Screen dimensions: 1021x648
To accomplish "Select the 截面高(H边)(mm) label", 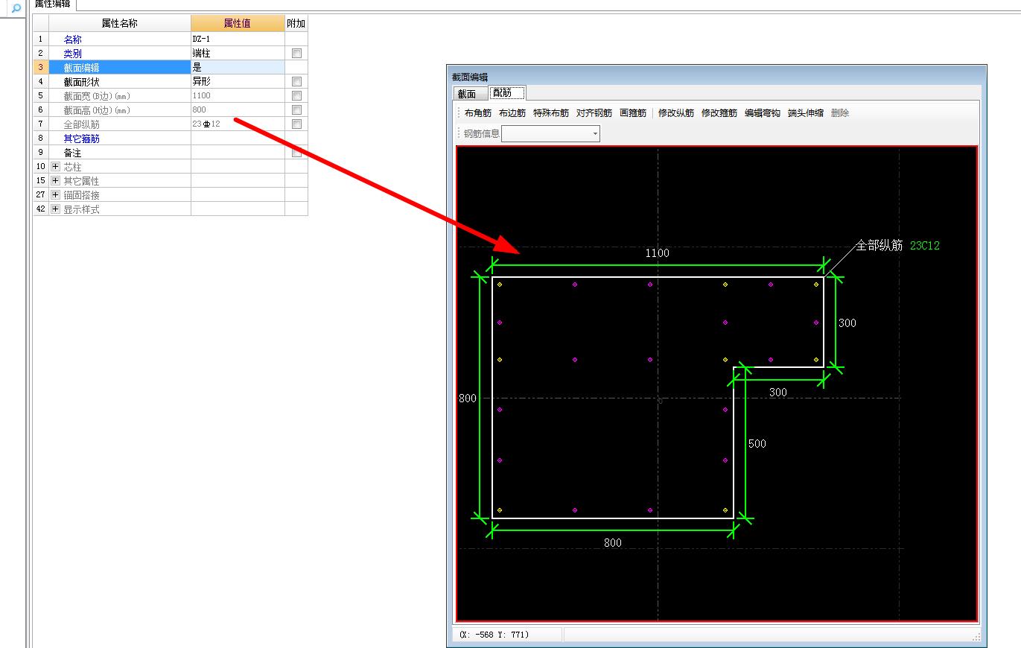I will [97, 110].
